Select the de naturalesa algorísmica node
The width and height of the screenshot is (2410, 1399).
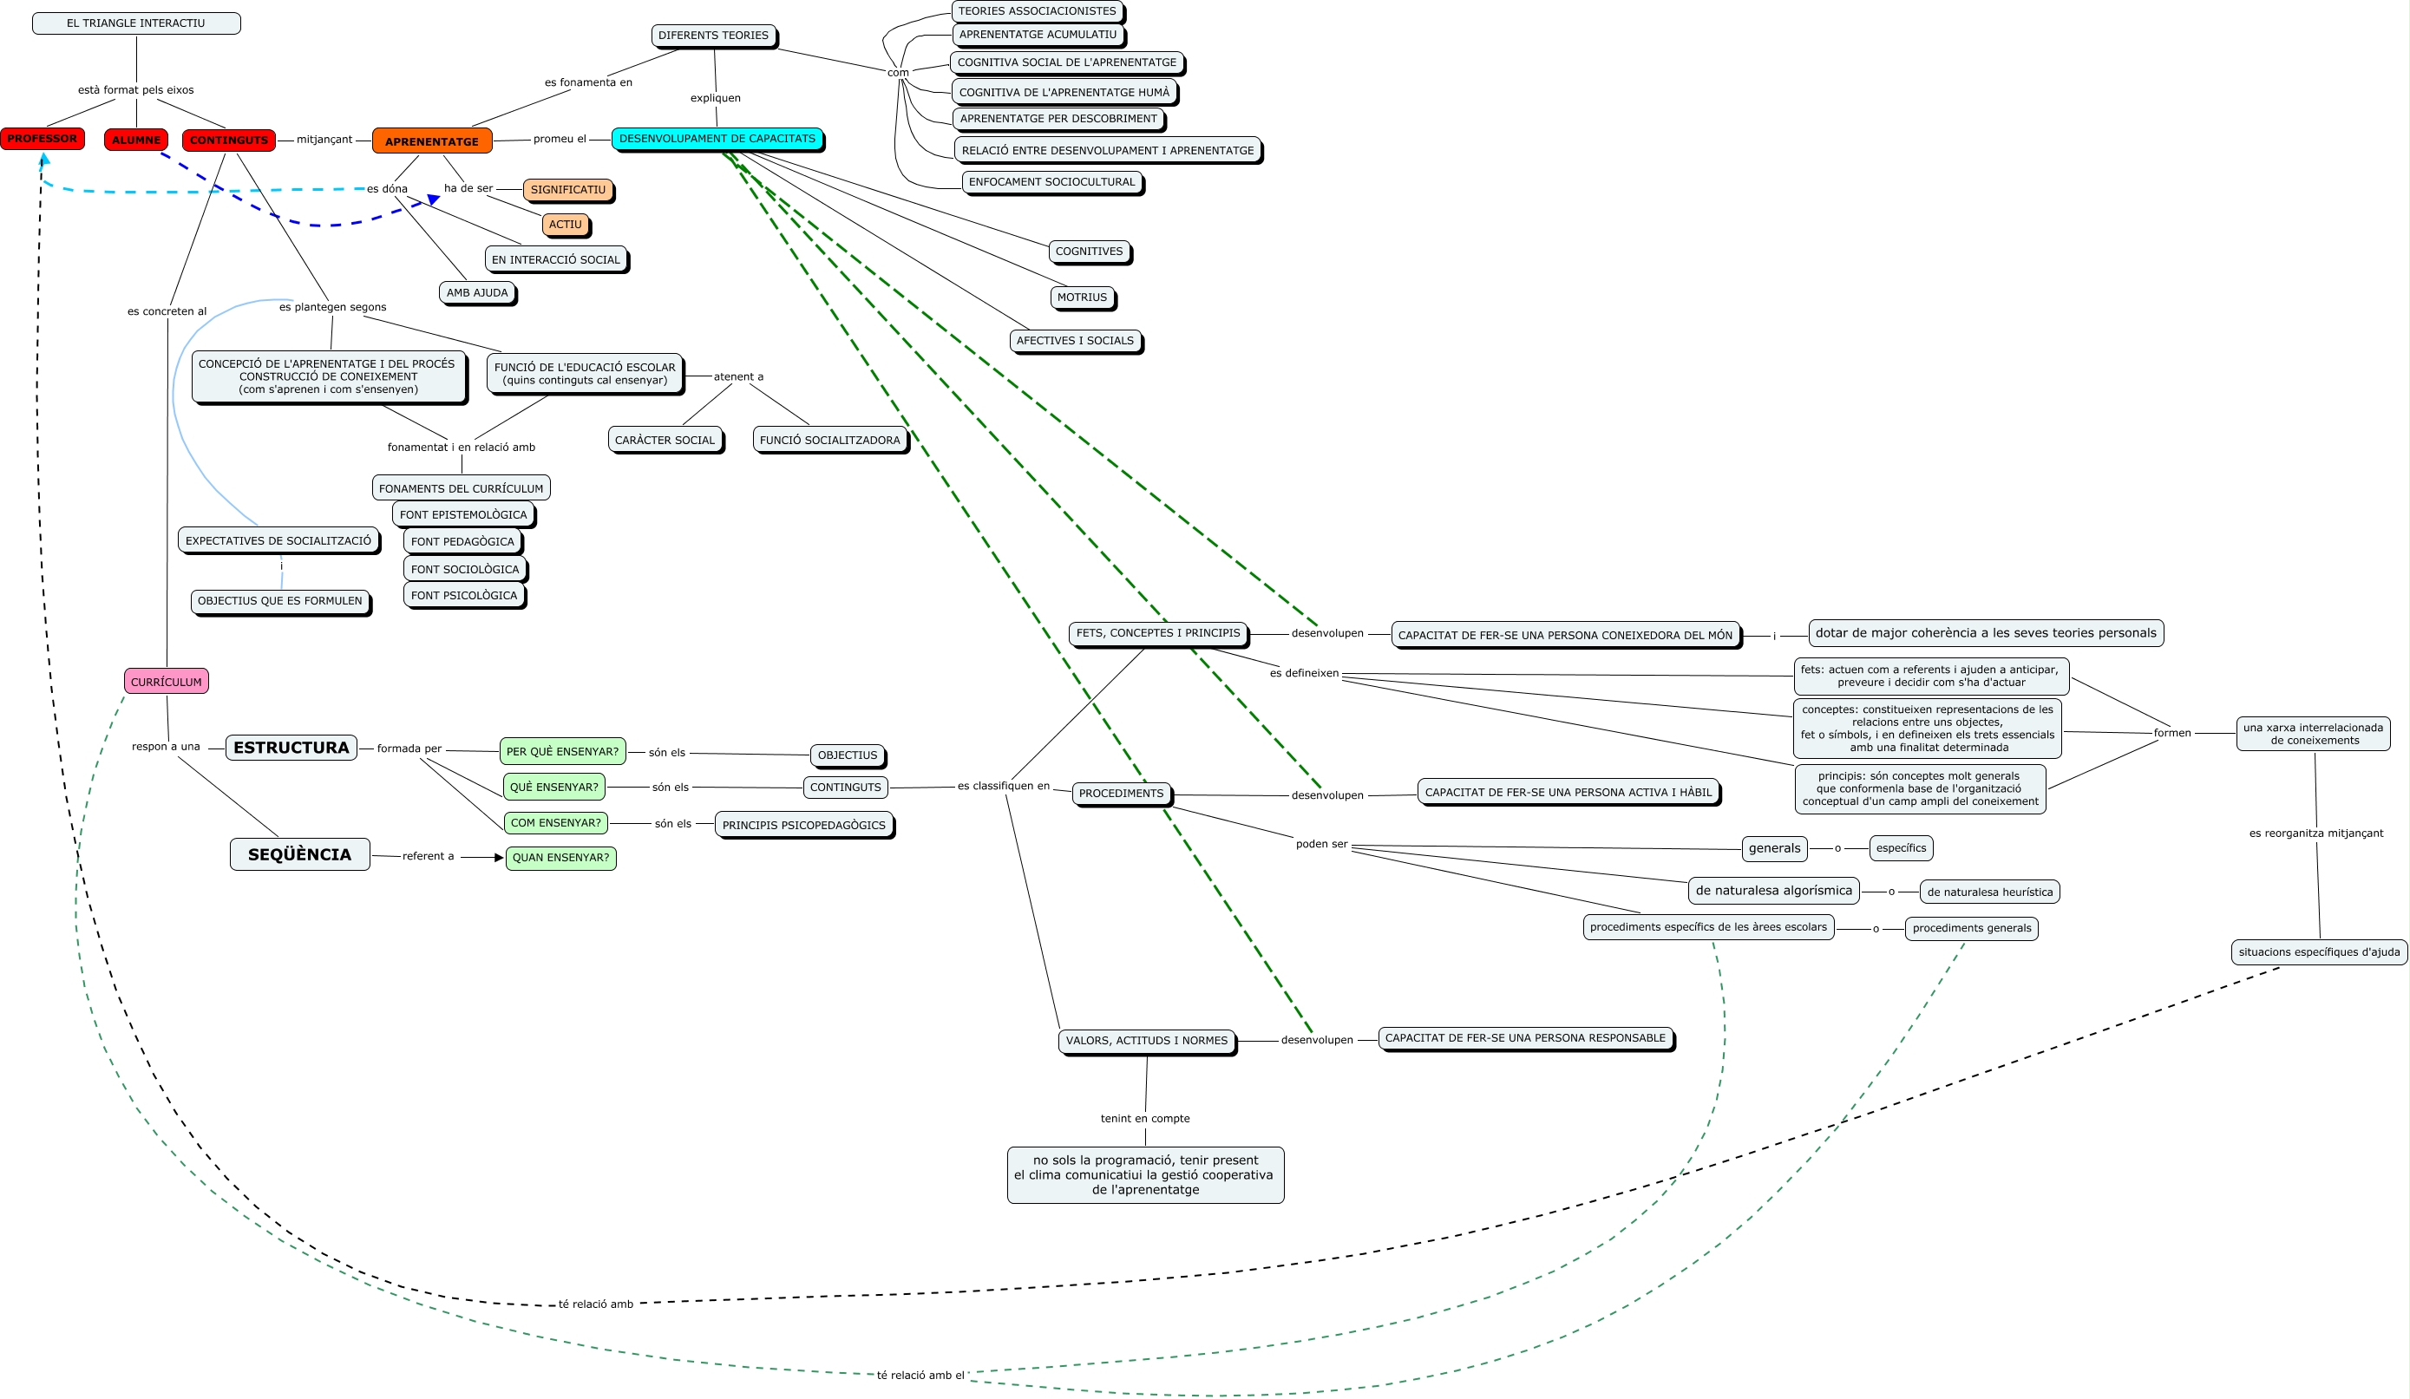[1774, 890]
